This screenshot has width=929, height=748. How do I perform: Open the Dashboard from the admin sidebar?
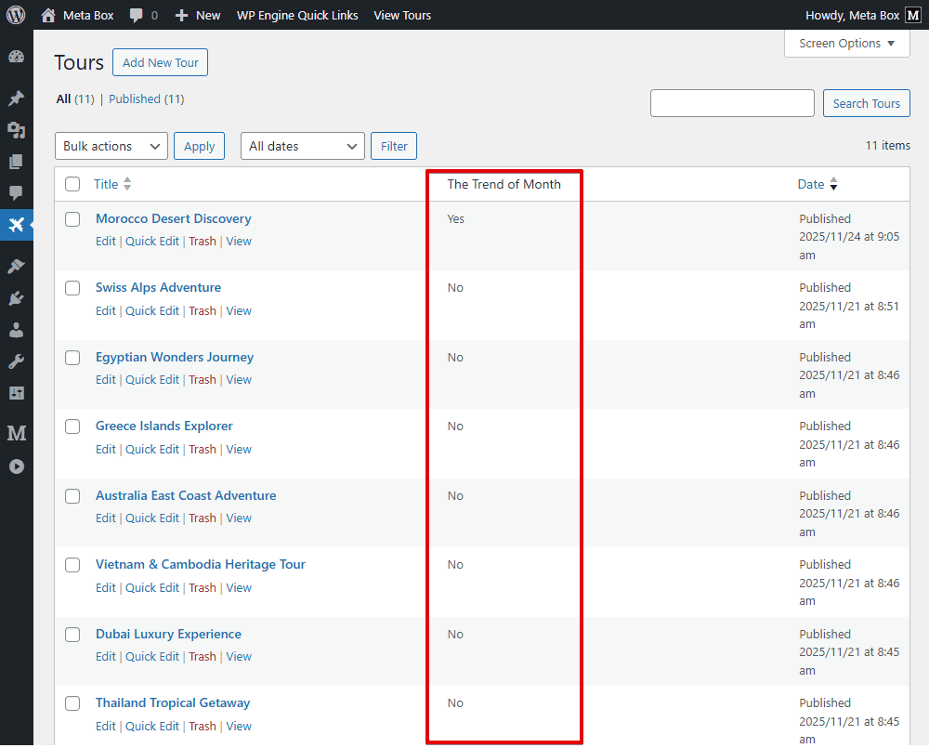pyautogui.click(x=16, y=56)
